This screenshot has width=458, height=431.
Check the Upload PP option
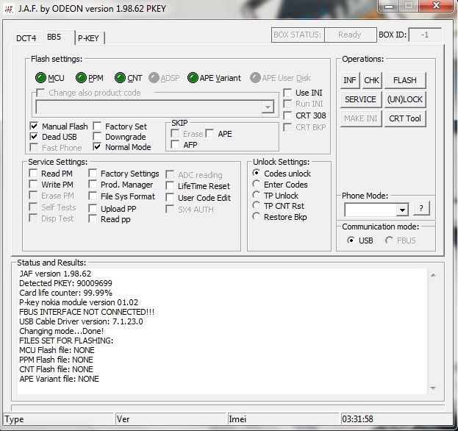tap(93, 209)
